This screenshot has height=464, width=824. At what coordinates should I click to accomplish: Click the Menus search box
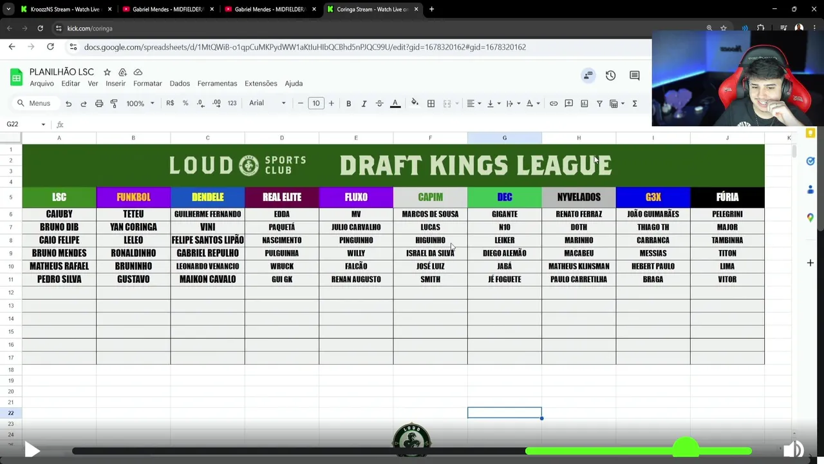35,103
